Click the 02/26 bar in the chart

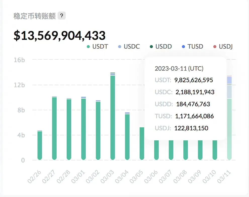[40, 145]
